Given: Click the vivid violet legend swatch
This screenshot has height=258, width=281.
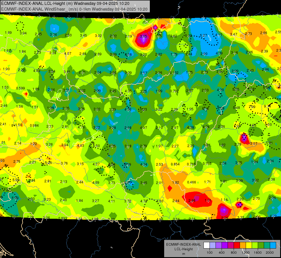Looking at the screenshot, I should 225,245.
